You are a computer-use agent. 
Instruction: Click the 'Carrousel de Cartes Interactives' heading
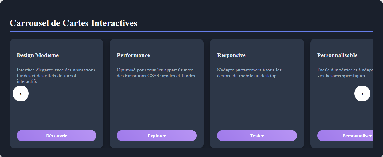73,23
